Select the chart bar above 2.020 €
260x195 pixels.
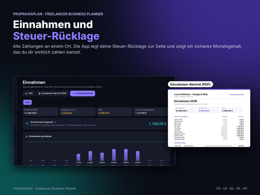(102, 157)
